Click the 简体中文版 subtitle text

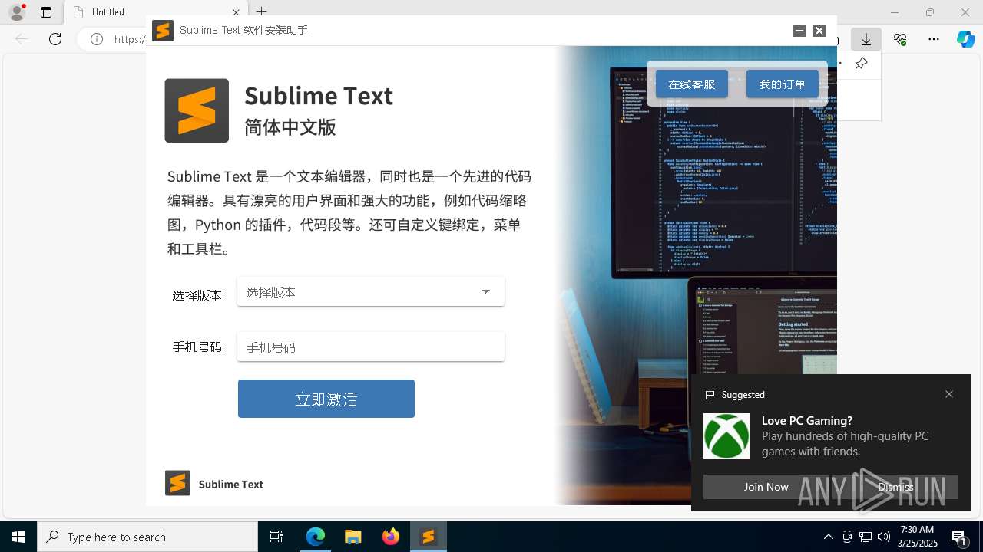[x=290, y=127]
